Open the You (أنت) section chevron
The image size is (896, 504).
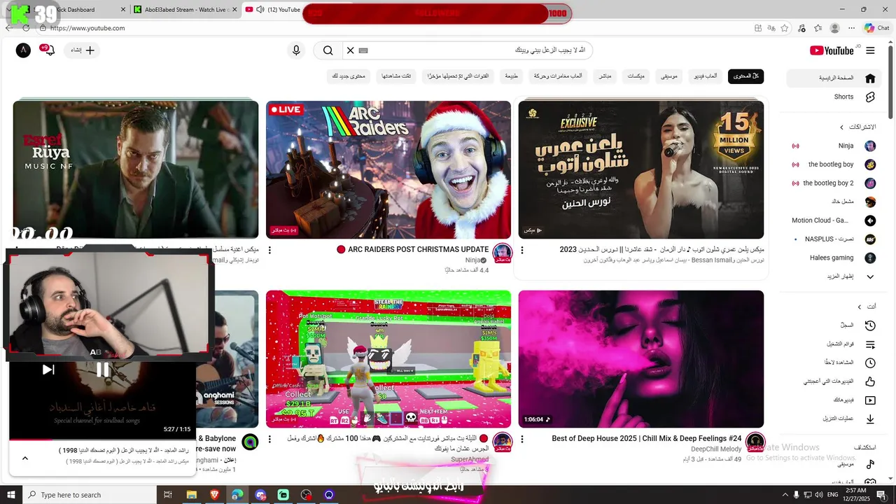pos(860,307)
